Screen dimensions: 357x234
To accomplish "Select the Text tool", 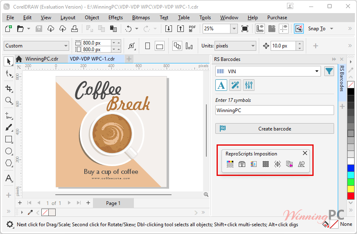I will tap(9, 178).
